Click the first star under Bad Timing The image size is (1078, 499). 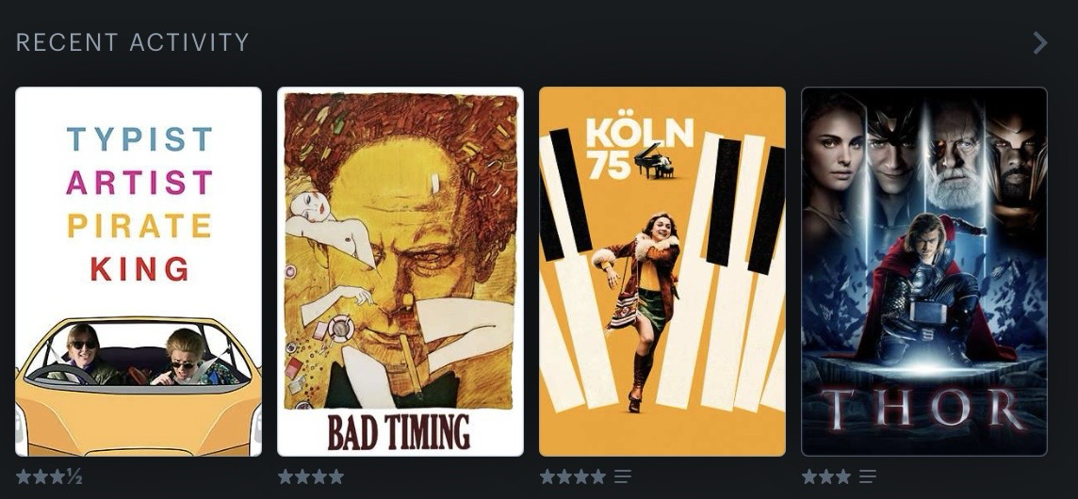click(x=286, y=476)
